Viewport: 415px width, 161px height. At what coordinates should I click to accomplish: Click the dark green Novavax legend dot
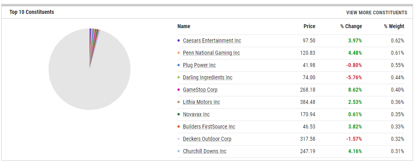179,115
